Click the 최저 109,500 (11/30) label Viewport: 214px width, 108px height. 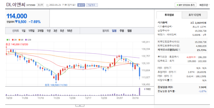point(56,85)
